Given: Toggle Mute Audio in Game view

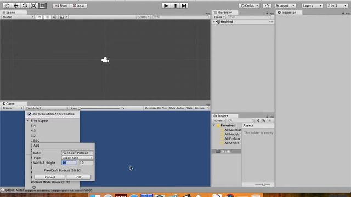Looking at the screenshot, I should (177, 108).
